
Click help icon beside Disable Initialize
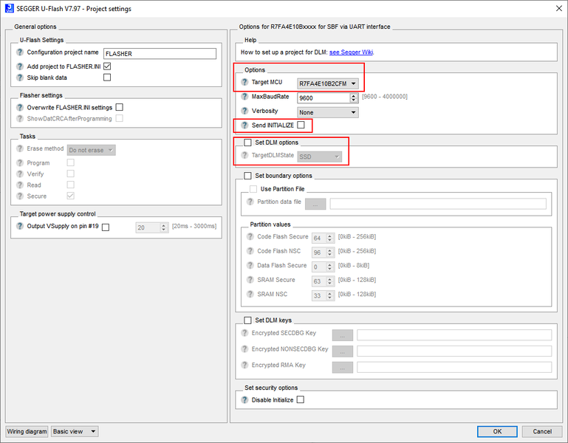coord(244,399)
